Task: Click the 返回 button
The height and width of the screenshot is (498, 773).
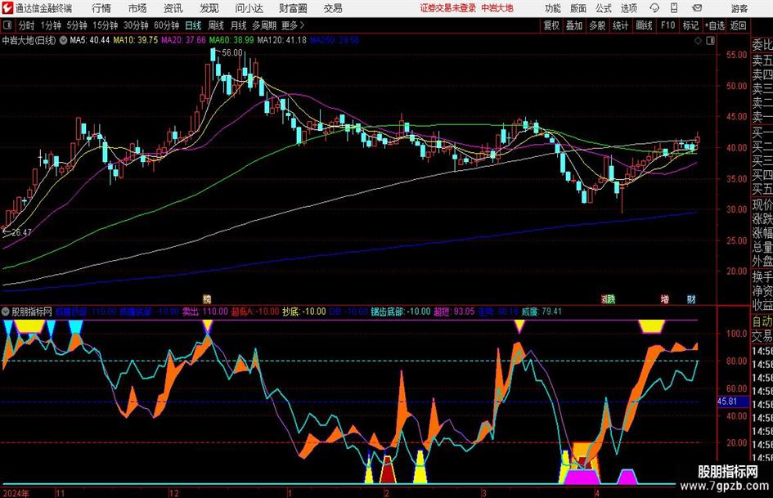Action: pos(739,25)
